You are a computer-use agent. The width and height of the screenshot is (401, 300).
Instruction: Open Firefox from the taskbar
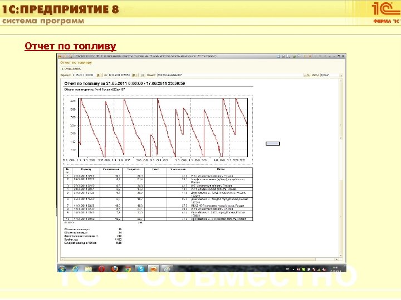[115, 269]
